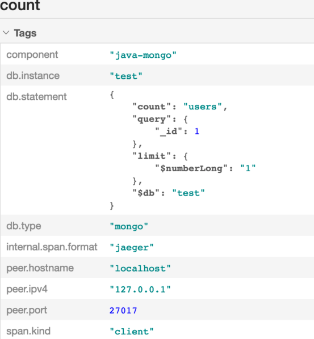Select the "127.0.0.1" value
The width and height of the screenshot is (314, 339).
(x=140, y=290)
